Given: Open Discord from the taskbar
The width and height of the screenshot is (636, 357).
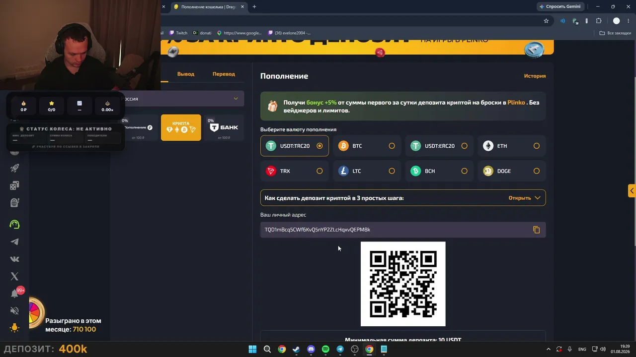Looking at the screenshot, I should (x=311, y=349).
